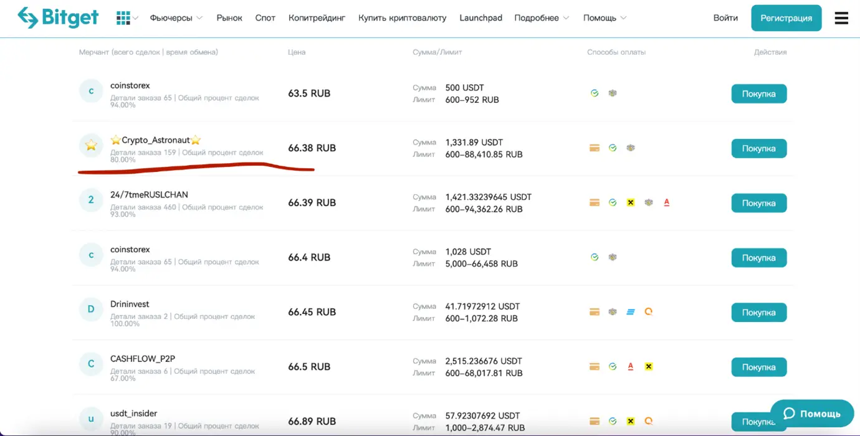Screen dimensions: 860x436
Task: Click the usdt_insider avatar
Action: (x=91, y=419)
